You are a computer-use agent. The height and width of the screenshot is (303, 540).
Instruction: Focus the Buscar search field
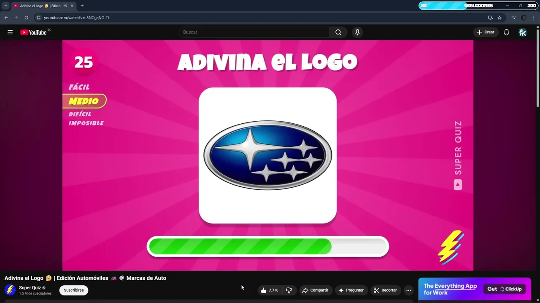click(x=254, y=32)
